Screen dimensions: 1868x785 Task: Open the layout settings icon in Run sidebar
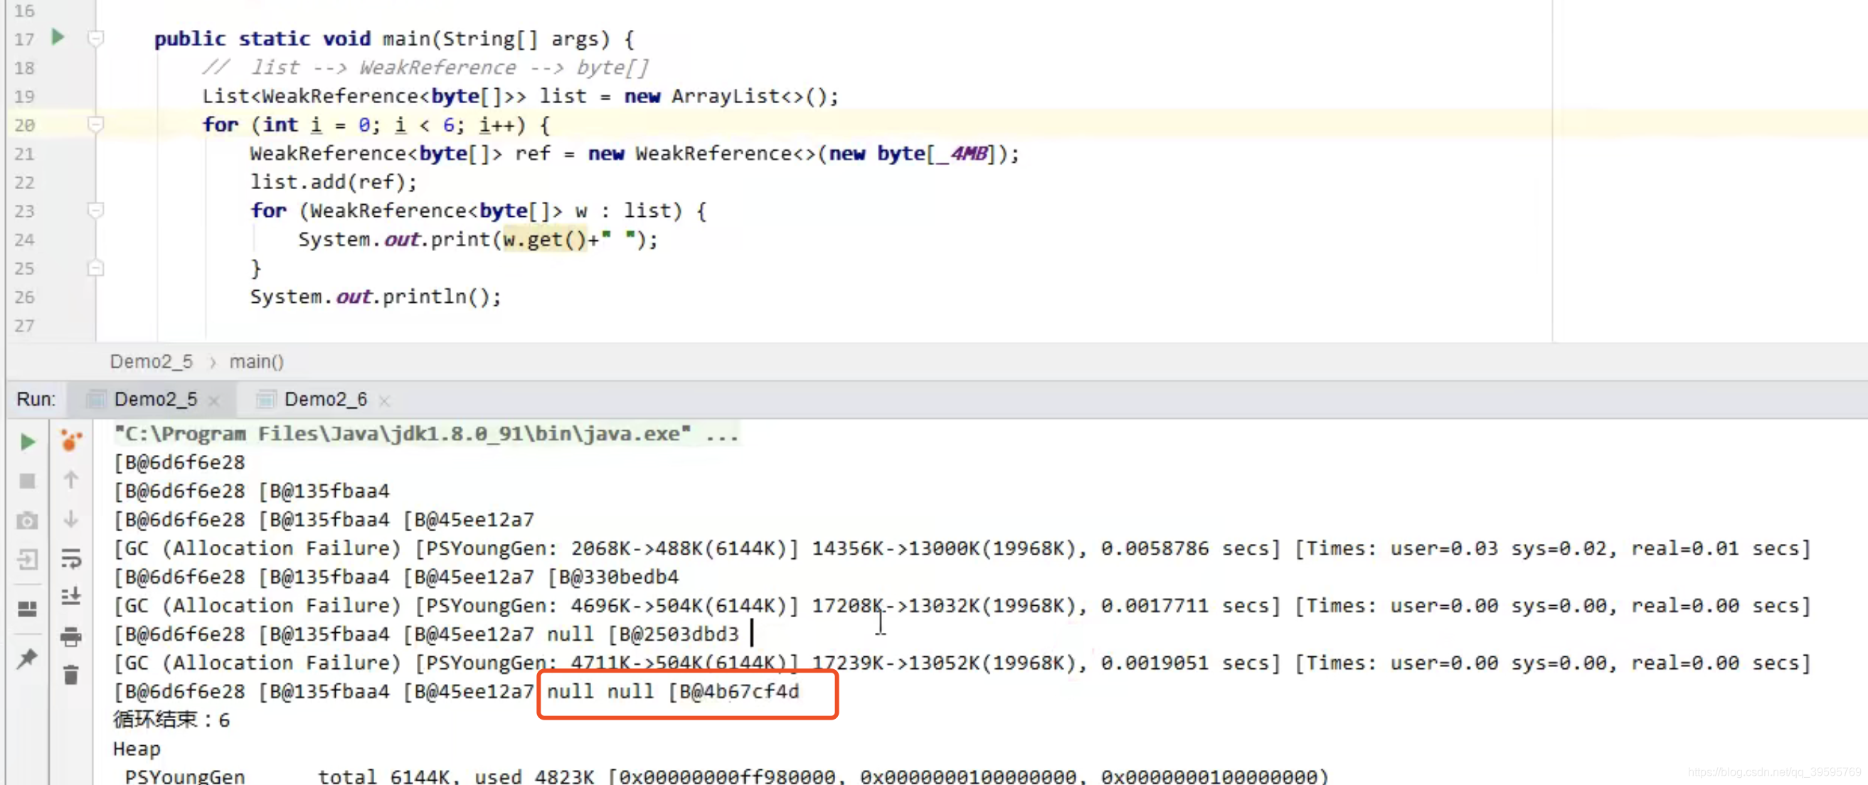(x=28, y=609)
